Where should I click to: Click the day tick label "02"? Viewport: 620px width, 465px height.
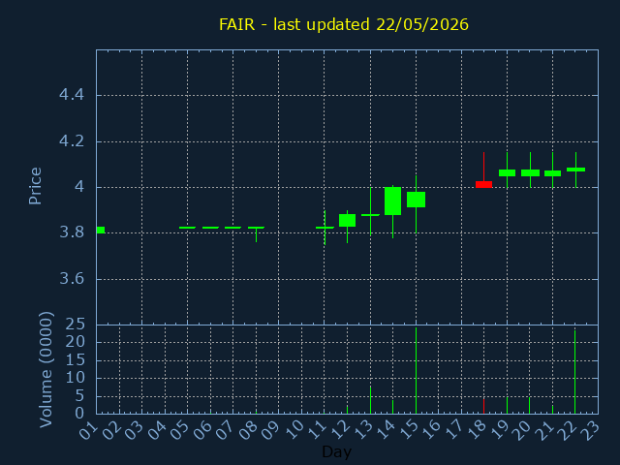[111, 430]
